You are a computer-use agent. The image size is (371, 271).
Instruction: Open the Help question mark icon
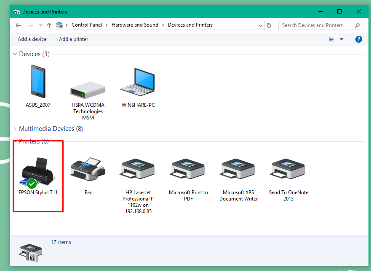coord(358,39)
